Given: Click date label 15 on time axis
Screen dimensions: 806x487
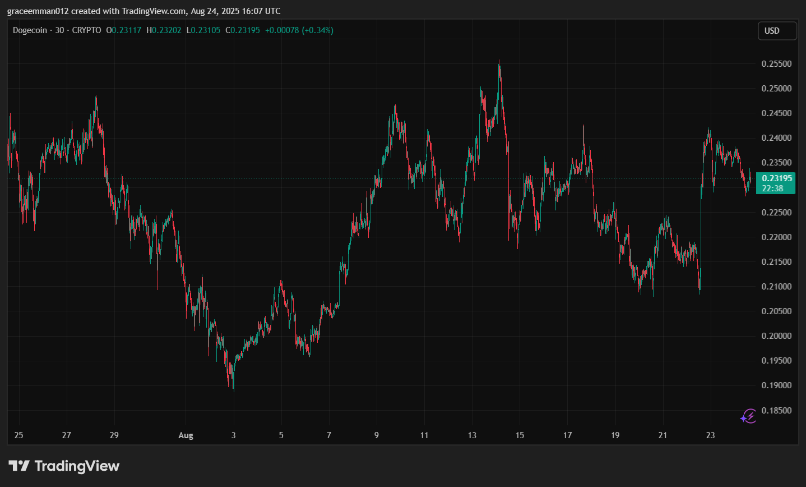Looking at the screenshot, I should pyautogui.click(x=520, y=435).
